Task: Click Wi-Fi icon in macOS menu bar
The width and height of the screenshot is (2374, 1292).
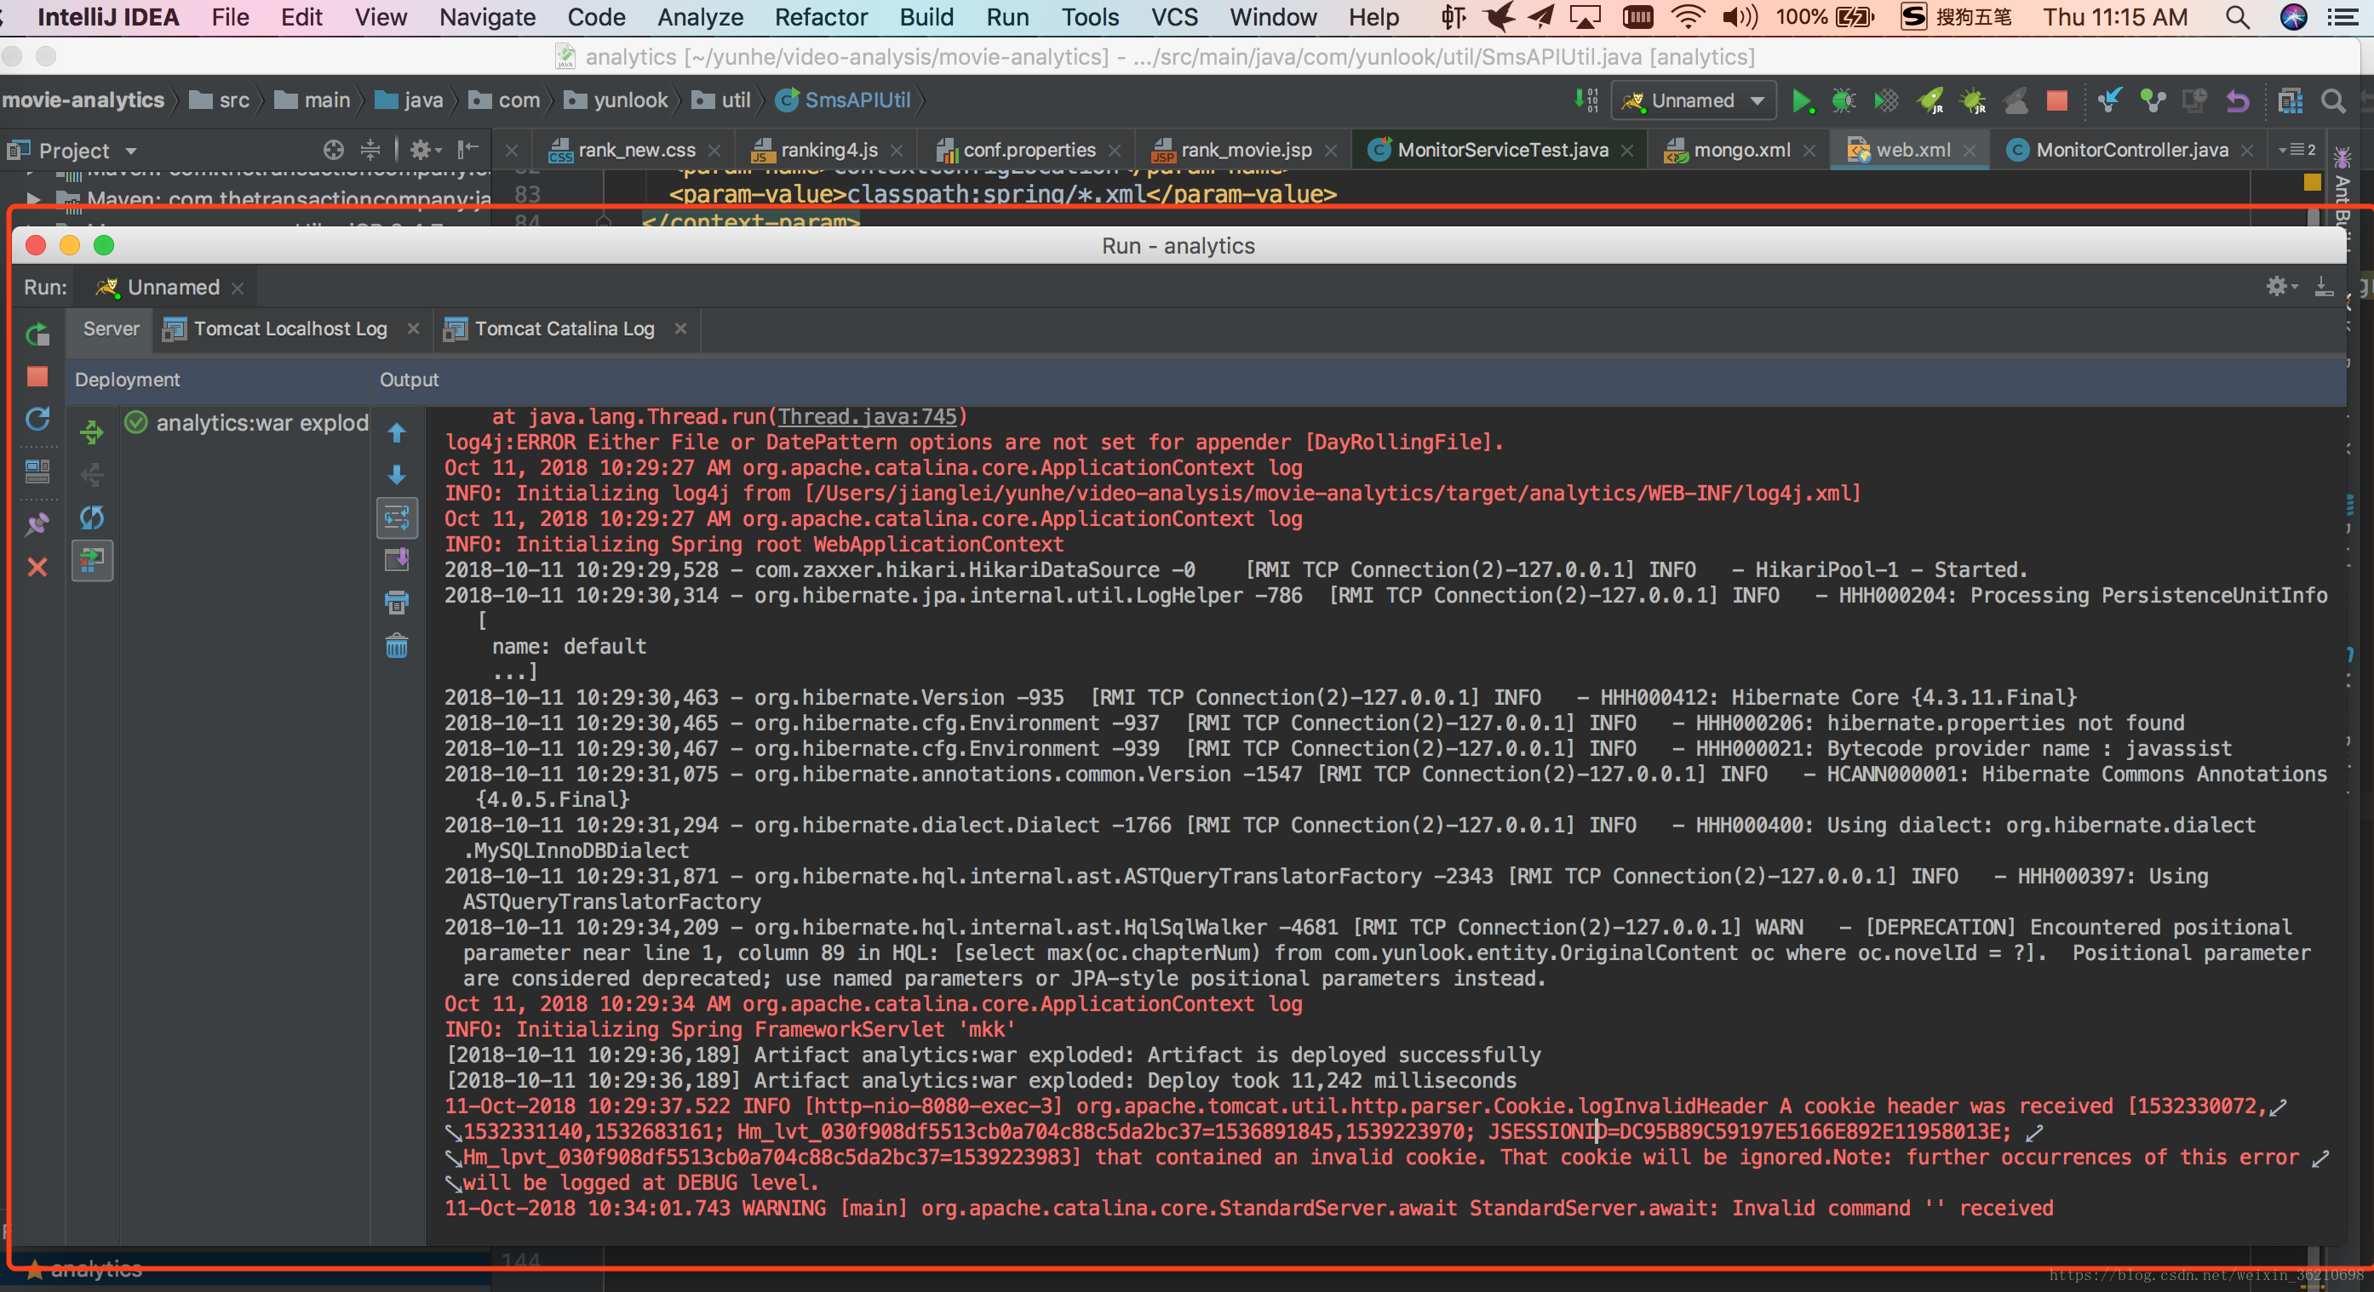Action: click(x=1689, y=16)
